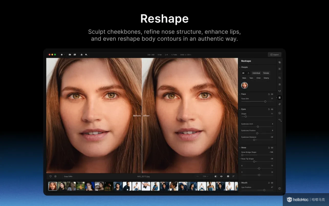Click the list view icon in bottom bar
The width and height of the screenshot is (329, 206).
pyautogui.click(x=233, y=176)
